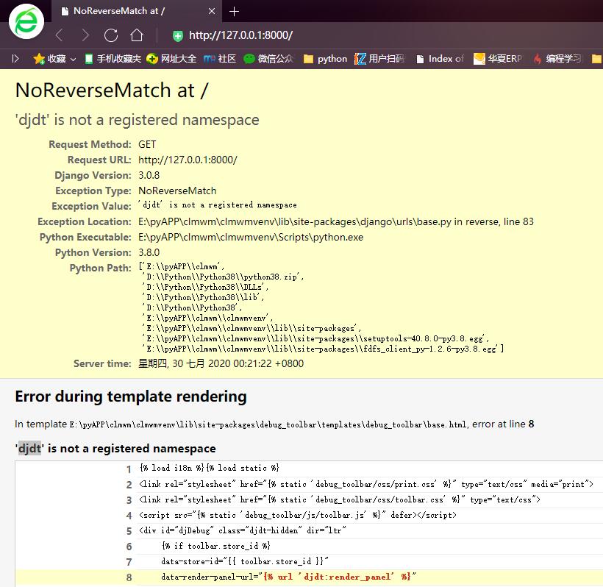
Task: Click the Exception Location path text
Action: (336, 222)
